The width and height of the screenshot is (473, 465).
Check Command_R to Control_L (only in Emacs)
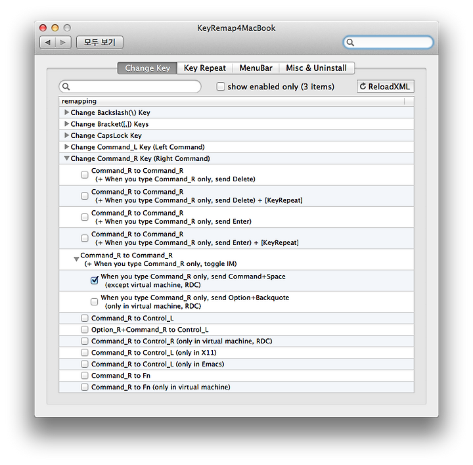[x=85, y=364]
